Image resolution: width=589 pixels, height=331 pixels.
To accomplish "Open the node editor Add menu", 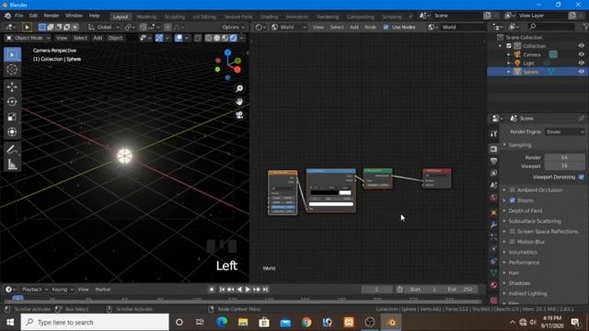I will point(353,27).
